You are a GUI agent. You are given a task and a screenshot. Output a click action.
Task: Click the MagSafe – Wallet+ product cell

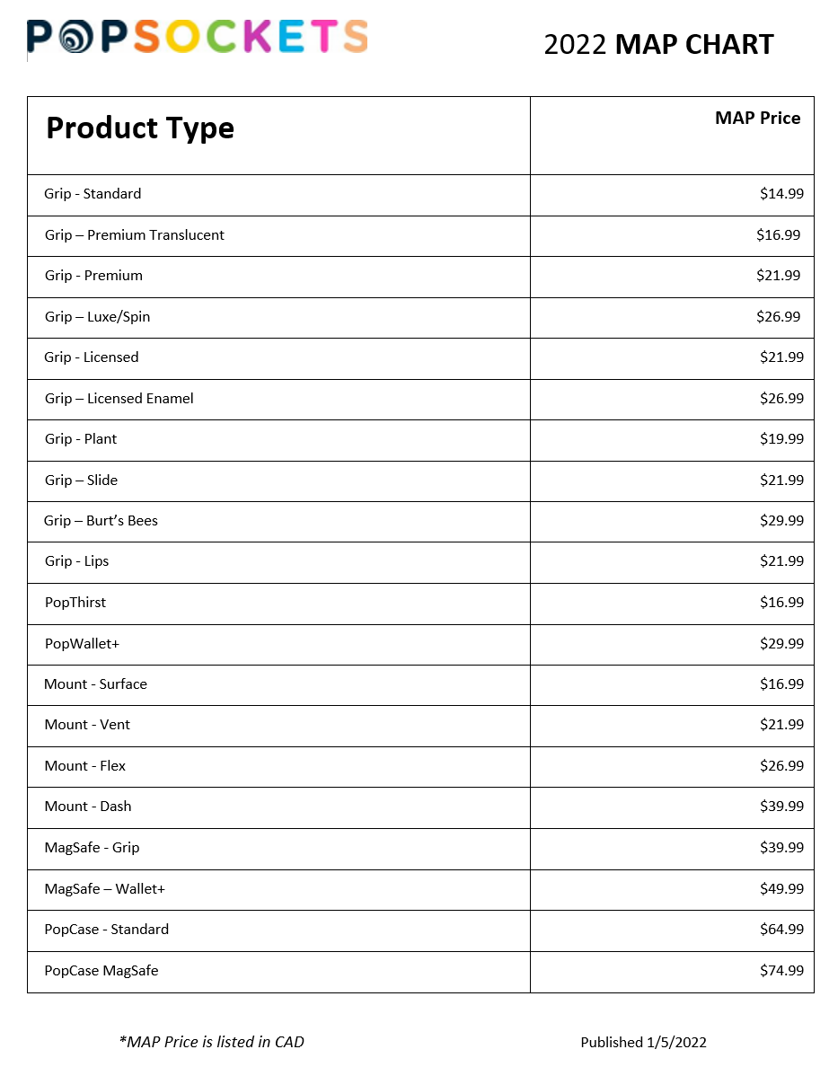point(105,889)
